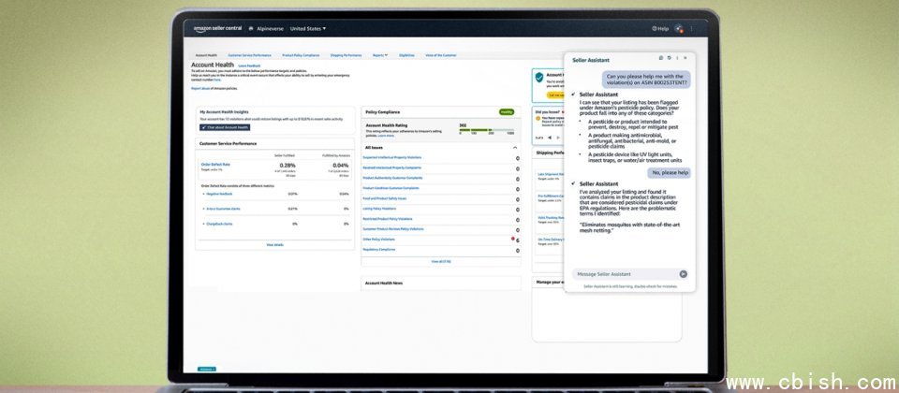Open Seller Assistant more options dots
The height and width of the screenshot is (393, 899).
pos(677,58)
